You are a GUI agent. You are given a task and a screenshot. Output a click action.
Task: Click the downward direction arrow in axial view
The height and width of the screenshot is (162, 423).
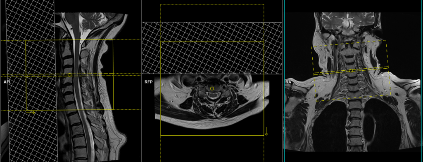(x=266, y=132)
